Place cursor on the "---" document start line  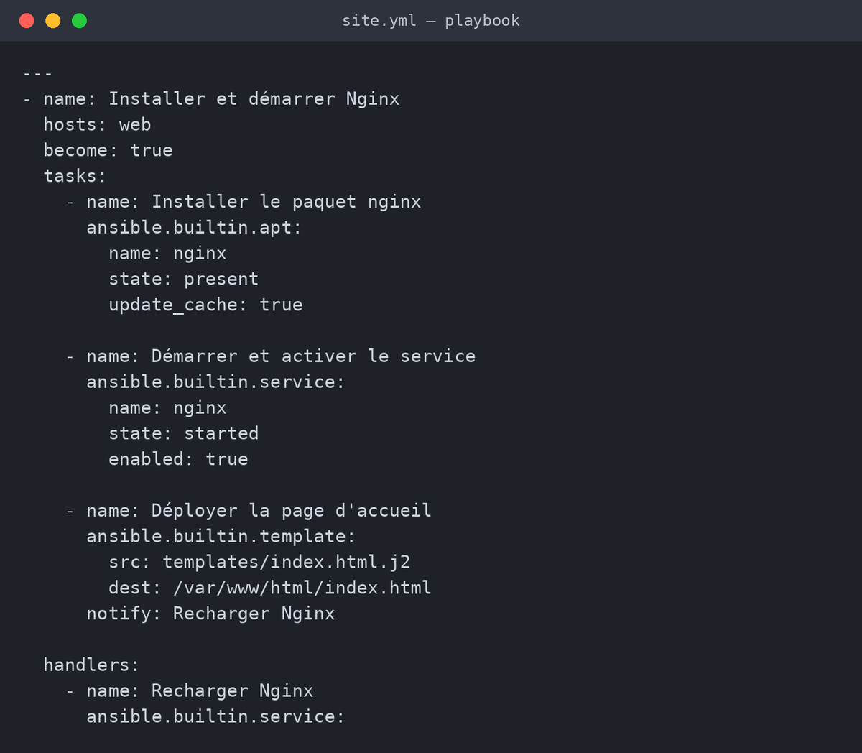pos(37,73)
